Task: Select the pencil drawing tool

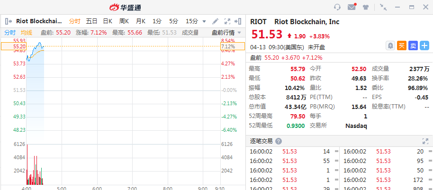Action: [x=216, y=21]
